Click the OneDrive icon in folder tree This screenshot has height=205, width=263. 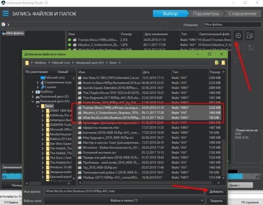click(38, 92)
